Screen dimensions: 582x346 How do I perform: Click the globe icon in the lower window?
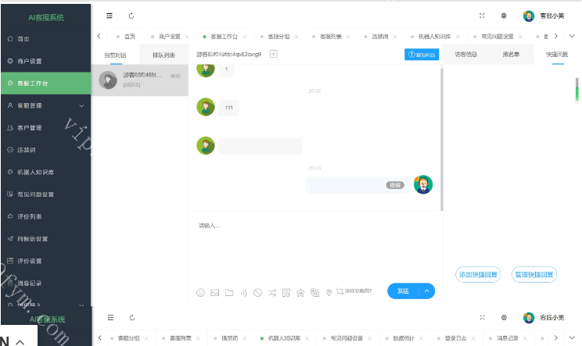504,317
